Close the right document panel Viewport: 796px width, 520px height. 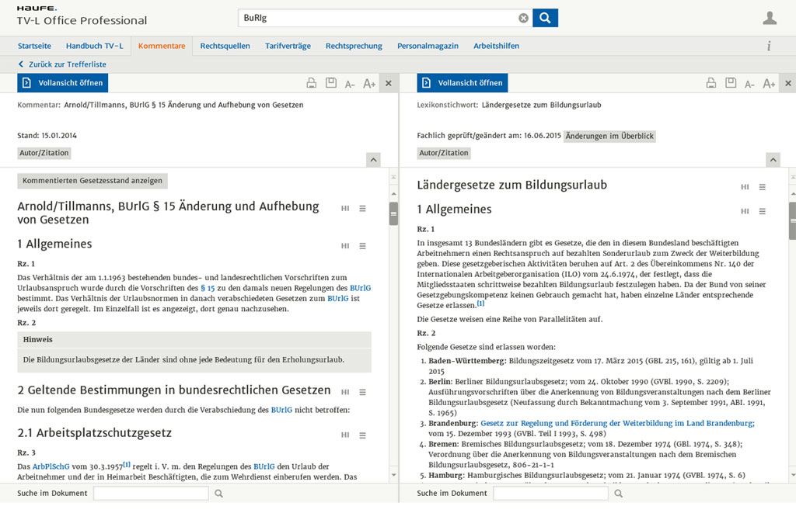tap(788, 83)
